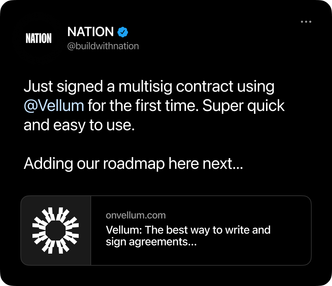Click the Vellum sunburst logo
Screen dimensions: 332x286
pyautogui.click(x=56, y=231)
